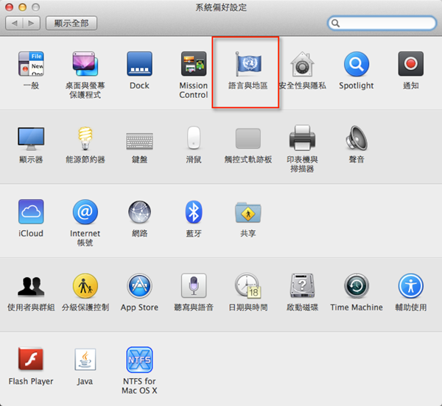Open 滑鼠 mouse preferences
Viewport: 442px width, 406px height.
tap(194, 138)
